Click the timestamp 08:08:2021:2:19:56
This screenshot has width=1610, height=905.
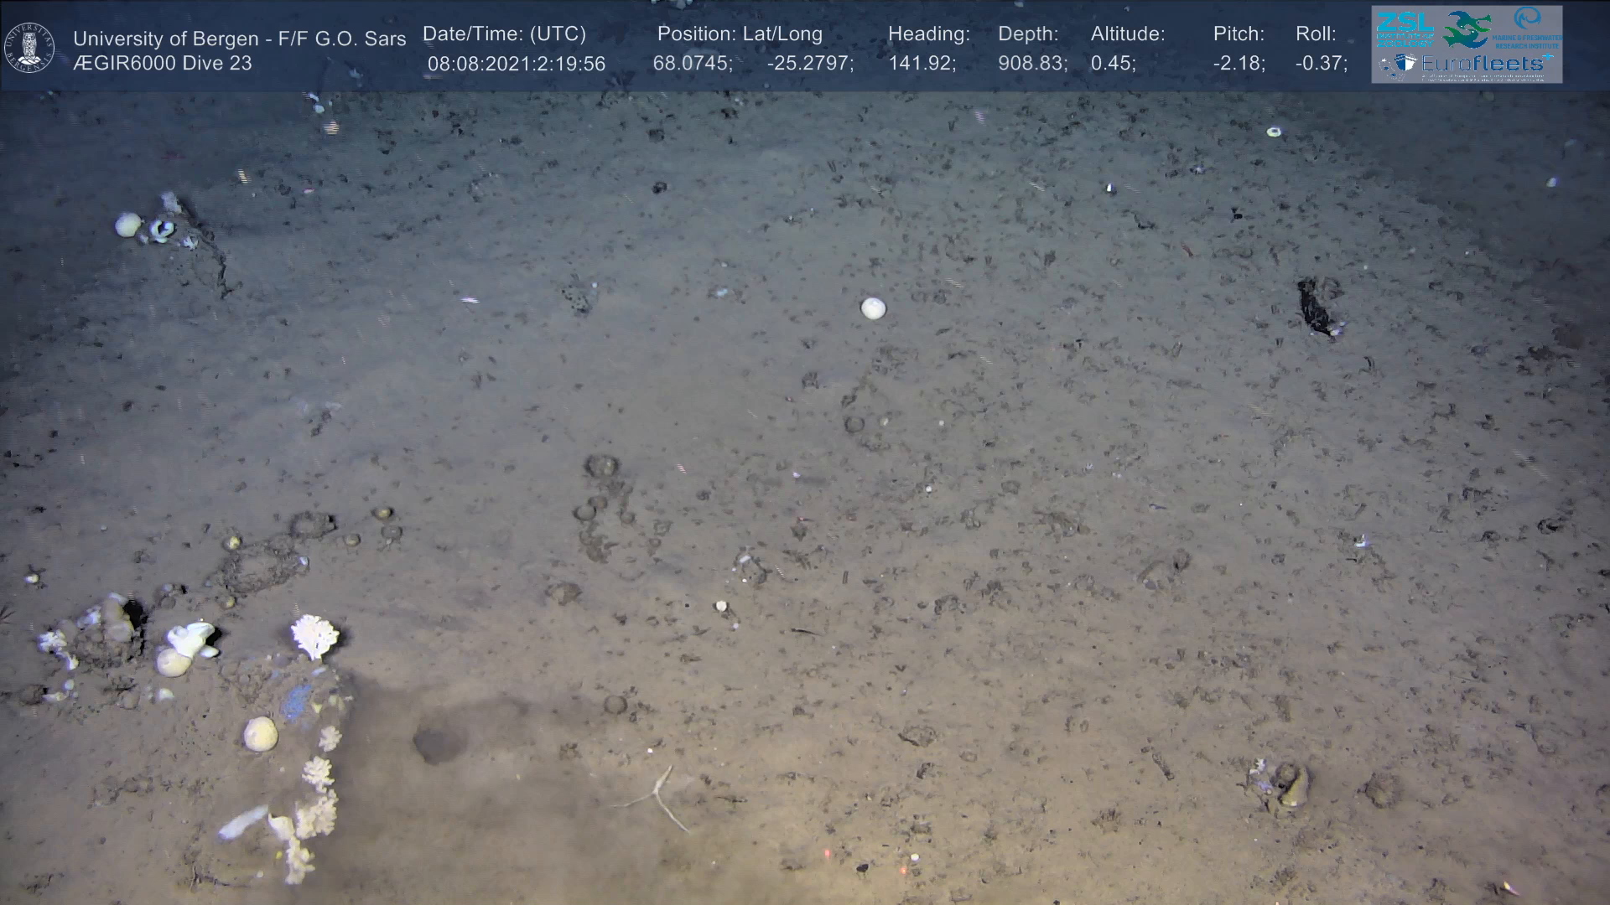tap(516, 64)
